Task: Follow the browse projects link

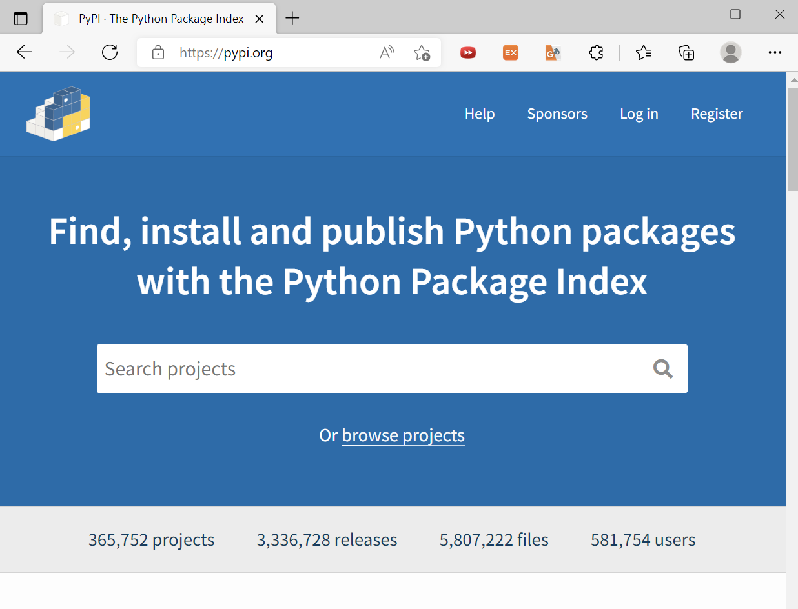Action: pos(403,435)
